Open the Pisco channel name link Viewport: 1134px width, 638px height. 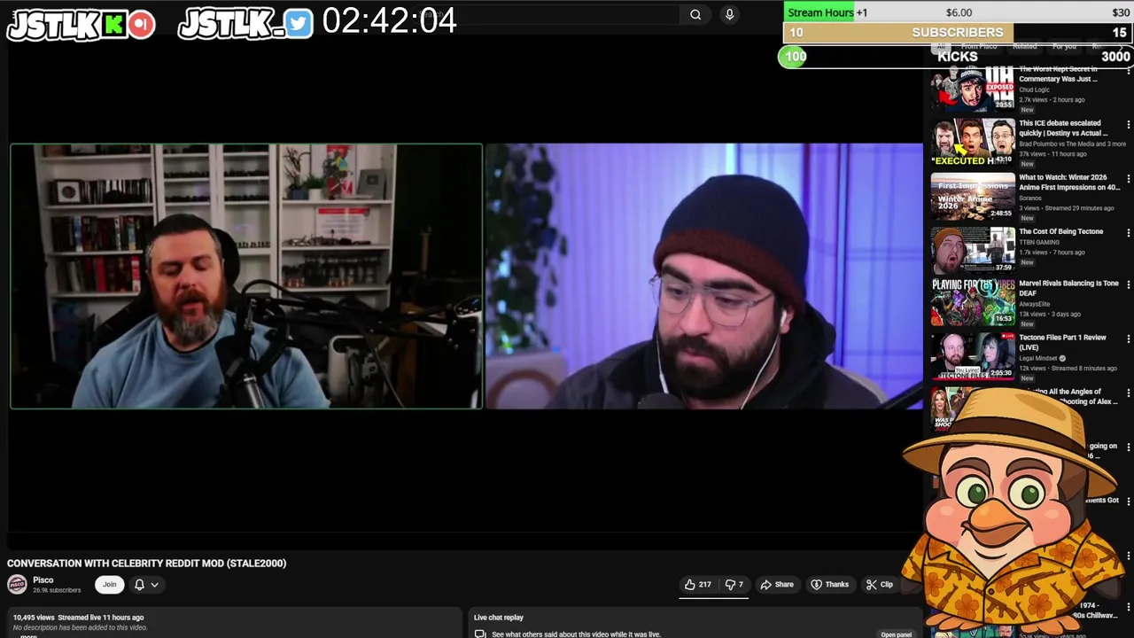tap(43, 580)
